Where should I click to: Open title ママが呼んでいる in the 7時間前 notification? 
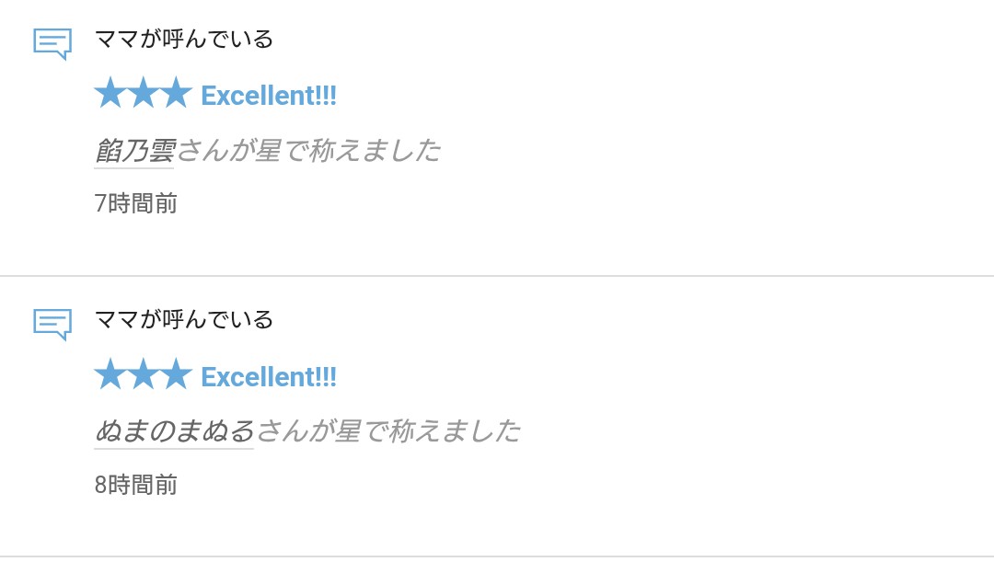point(184,40)
